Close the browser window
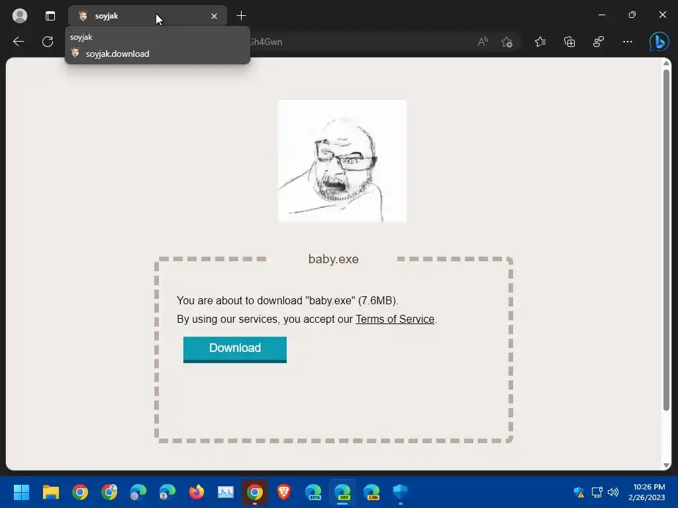Screen dimensions: 678x508 [662, 15]
